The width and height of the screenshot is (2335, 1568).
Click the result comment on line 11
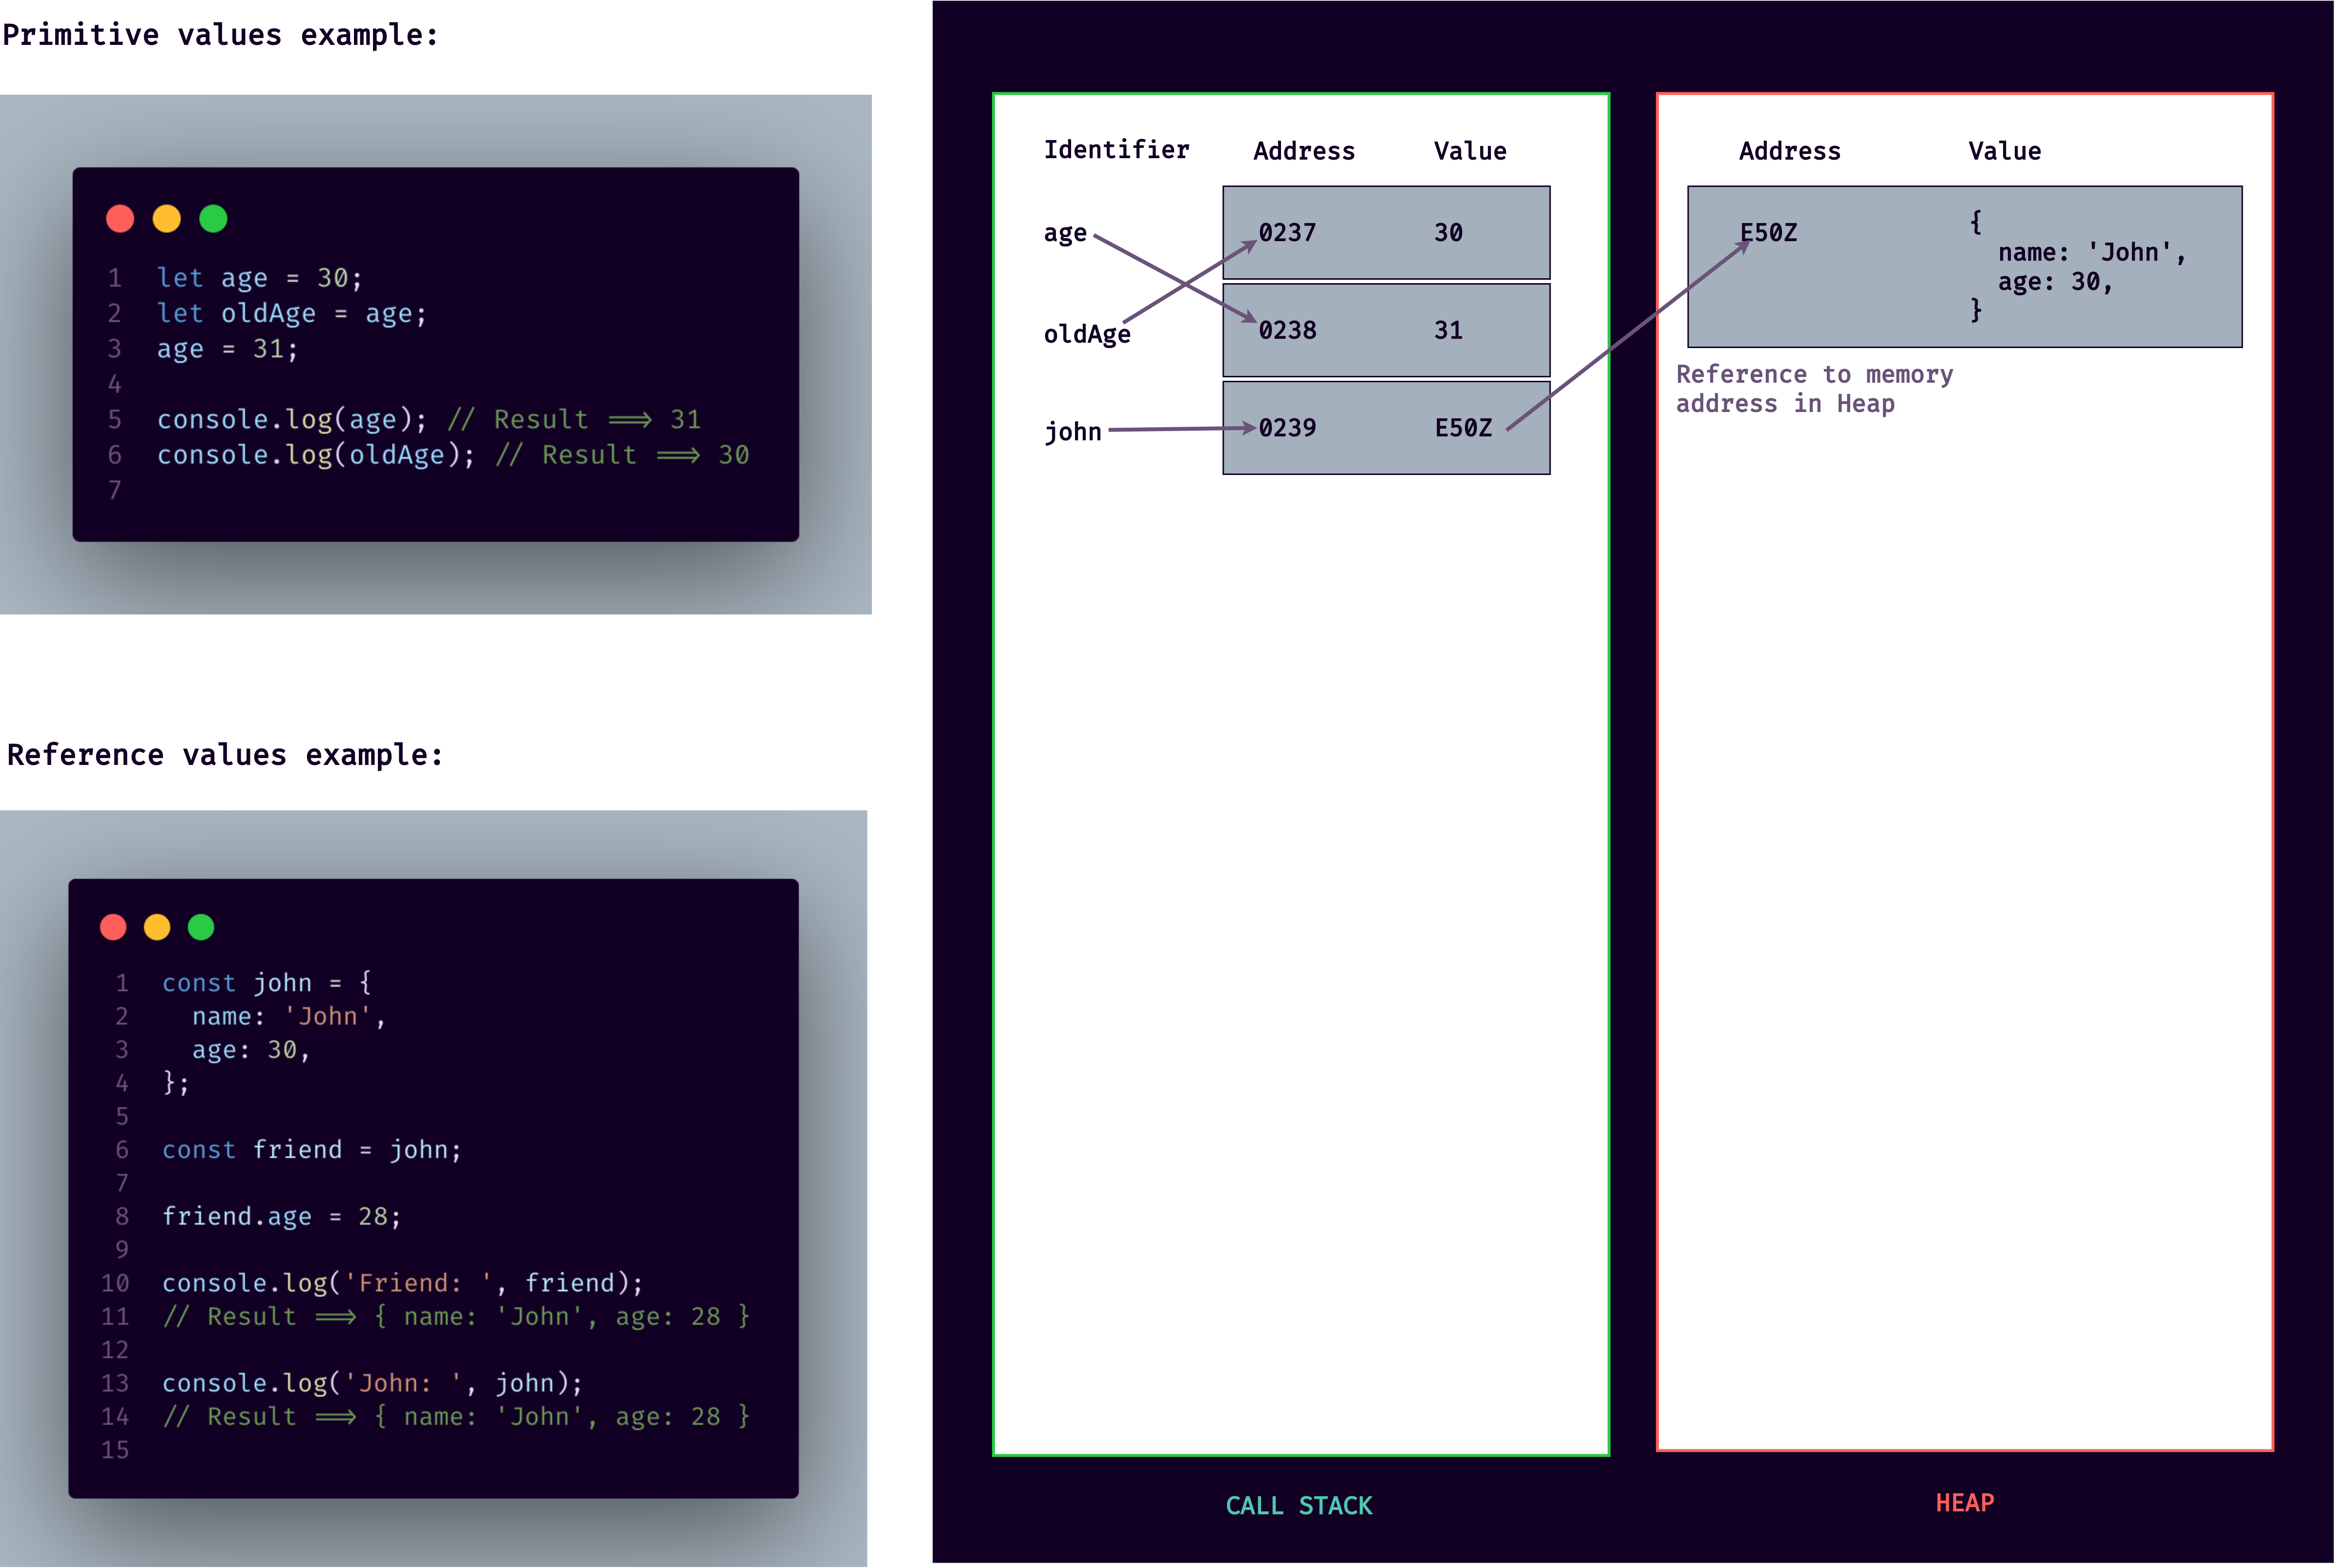tap(456, 1317)
